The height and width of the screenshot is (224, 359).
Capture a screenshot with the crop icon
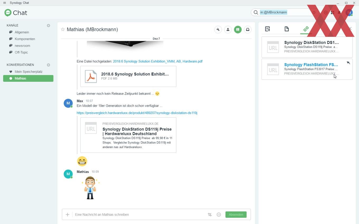(210, 215)
